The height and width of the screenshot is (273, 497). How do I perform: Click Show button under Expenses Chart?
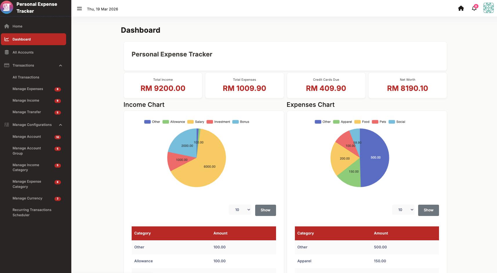point(428,210)
